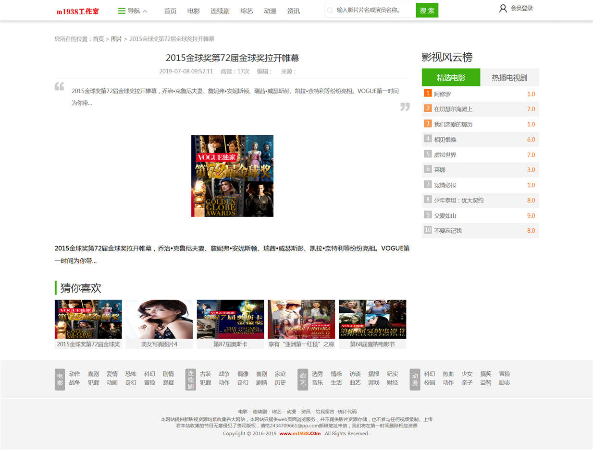The height and width of the screenshot is (450, 593).
Task: Click 给我留言 in the footer links
Action: tap(324, 412)
